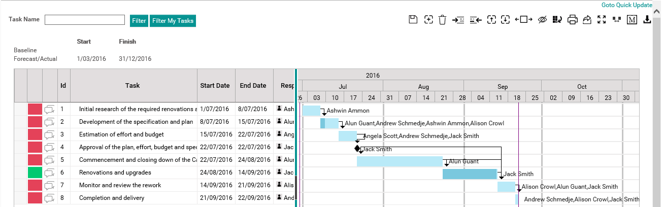
Task: Open the share/export arrow icon
Action: click(x=587, y=20)
